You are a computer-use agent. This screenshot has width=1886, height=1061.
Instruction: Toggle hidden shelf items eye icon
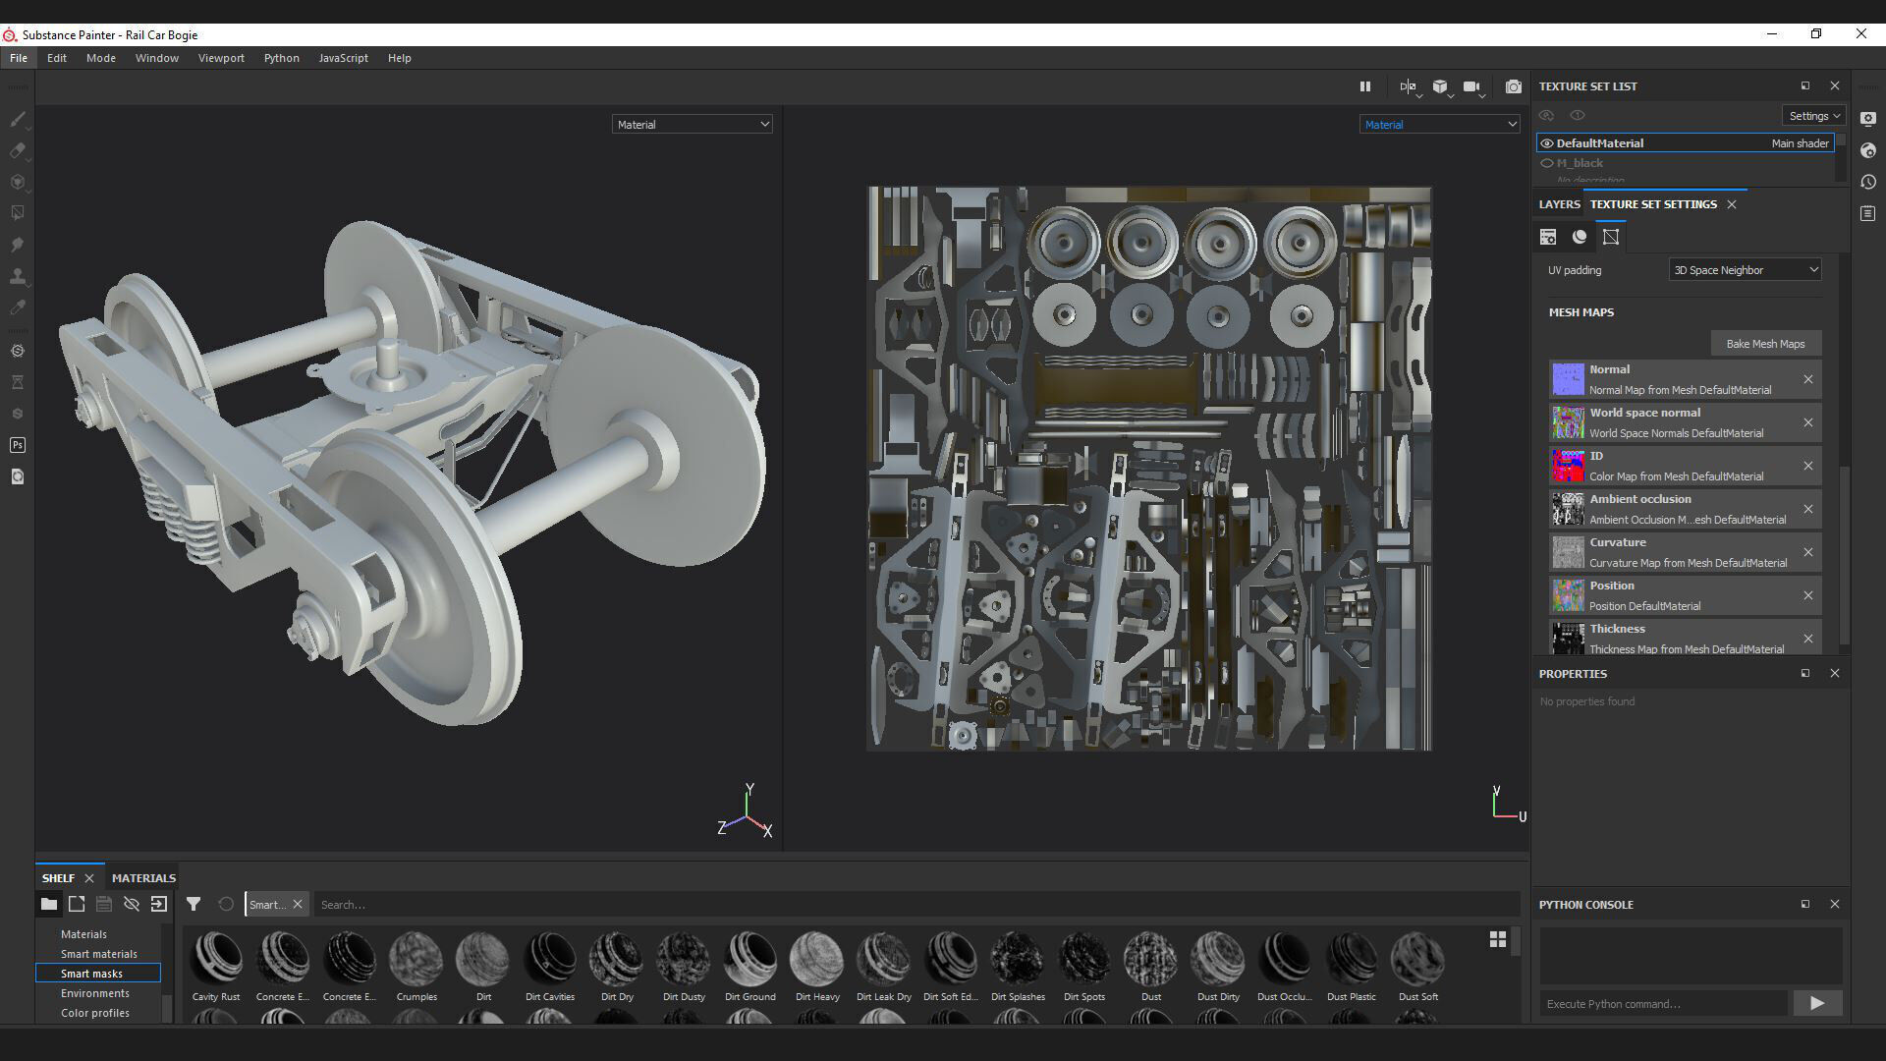coord(131,904)
